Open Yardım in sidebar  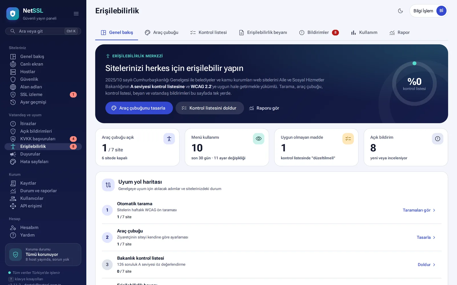coord(43,235)
